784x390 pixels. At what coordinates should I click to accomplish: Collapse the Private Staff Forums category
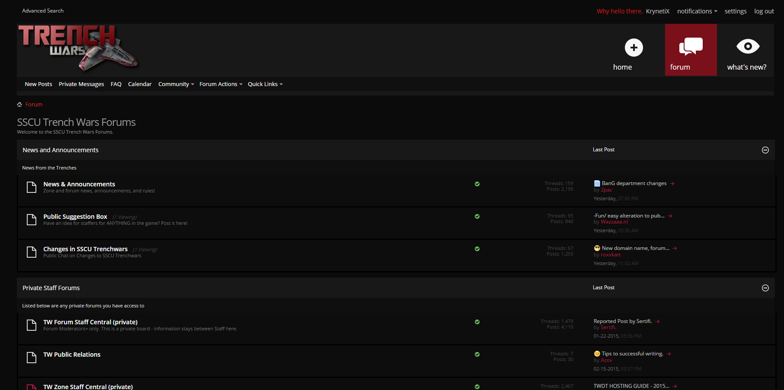[765, 288]
